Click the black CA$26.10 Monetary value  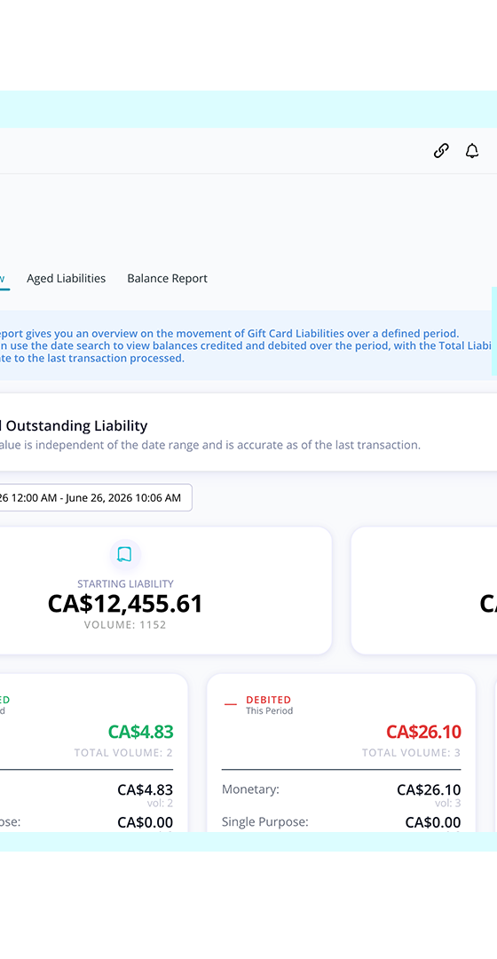click(429, 789)
